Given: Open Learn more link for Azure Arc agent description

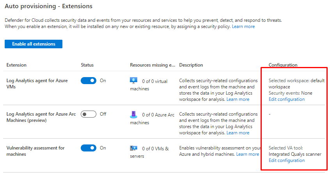Looking at the screenshot, I should click(x=238, y=133).
